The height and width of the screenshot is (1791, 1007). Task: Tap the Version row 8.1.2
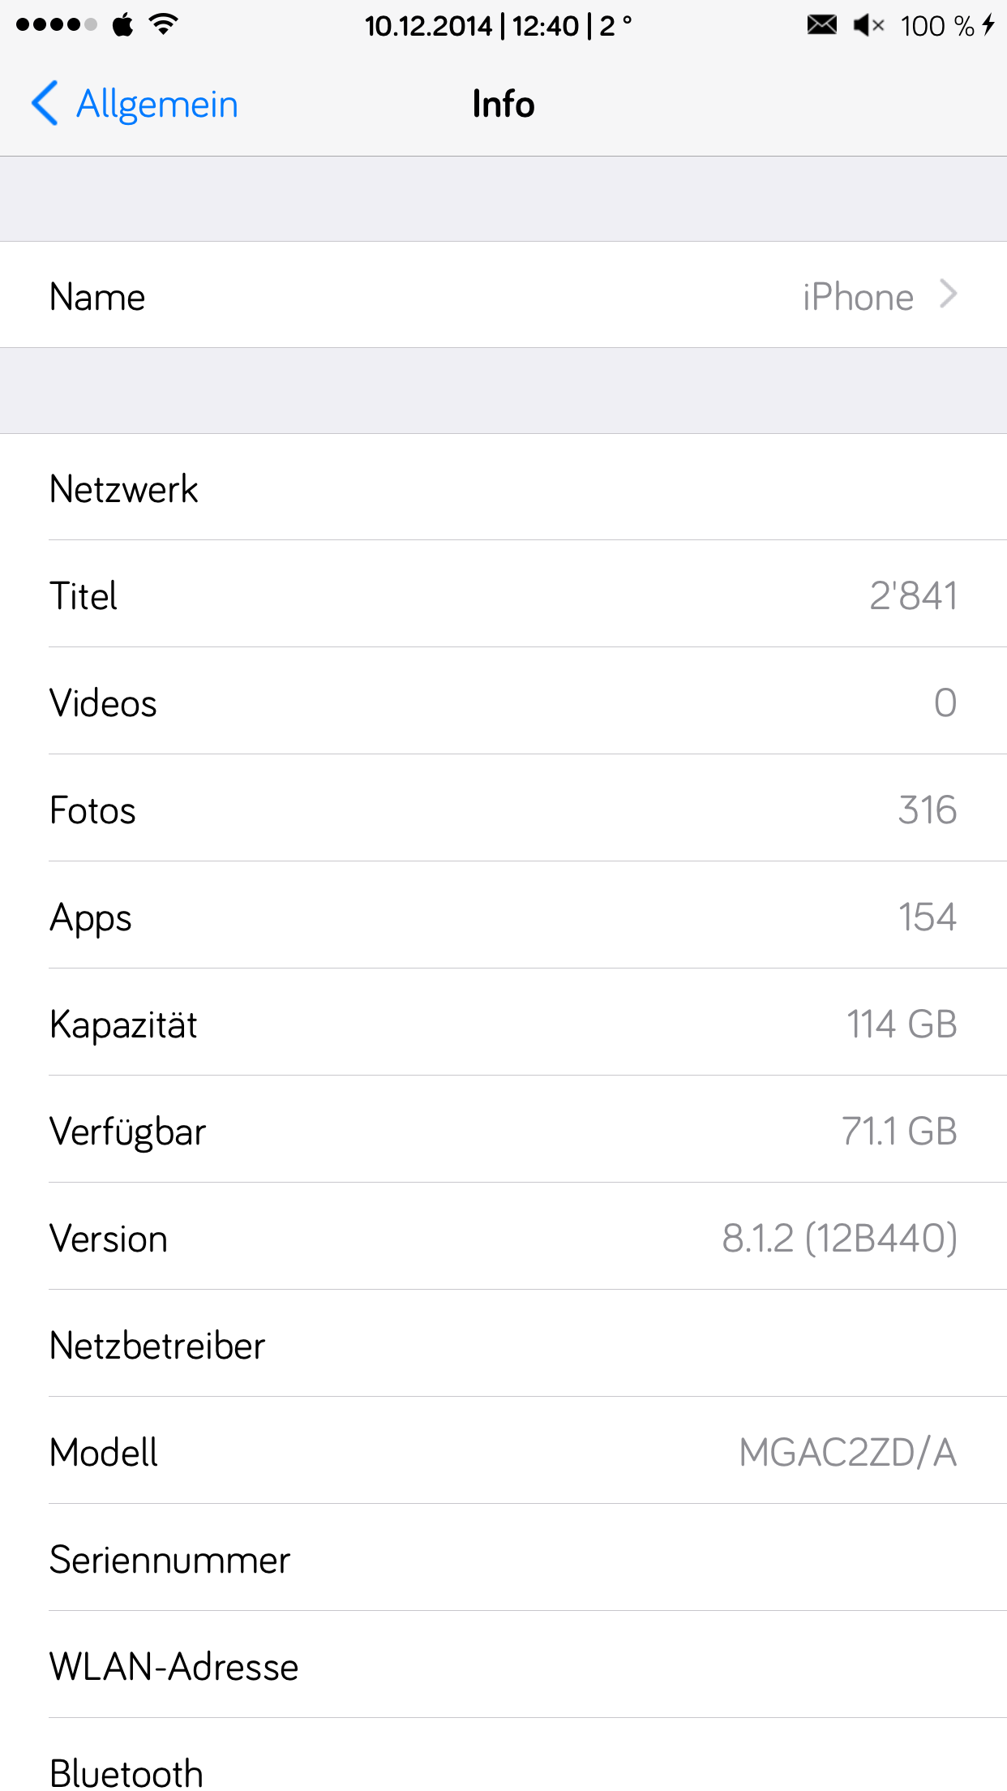pyautogui.click(x=503, y=1238)
